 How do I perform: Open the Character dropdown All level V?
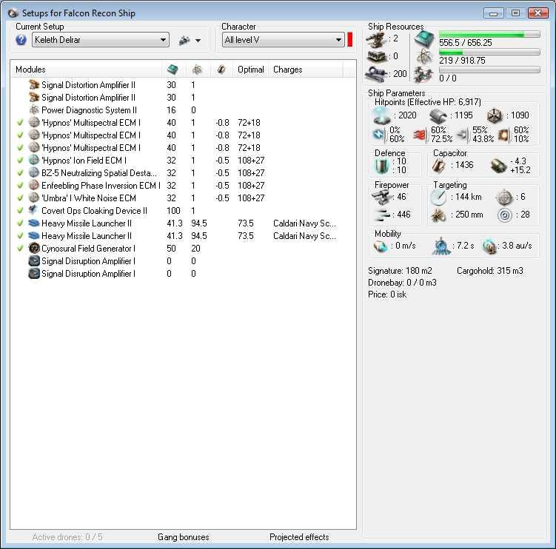tap(283, 40)
